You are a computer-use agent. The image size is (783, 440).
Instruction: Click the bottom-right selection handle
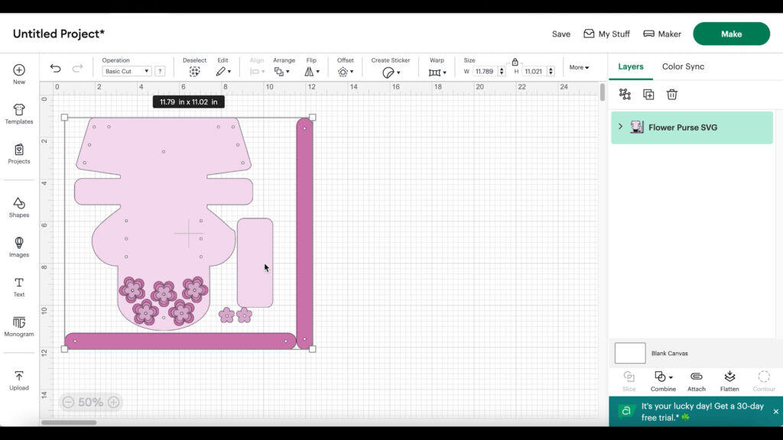tap(313, 349)
